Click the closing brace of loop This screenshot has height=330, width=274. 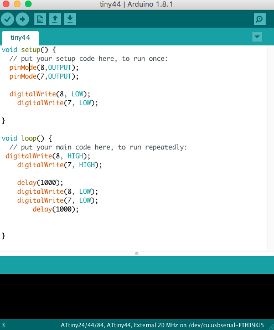pyautogui.click(x=3, y=236)
